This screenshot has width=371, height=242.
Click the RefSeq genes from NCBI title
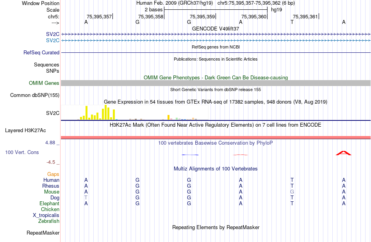click(216, 47)
